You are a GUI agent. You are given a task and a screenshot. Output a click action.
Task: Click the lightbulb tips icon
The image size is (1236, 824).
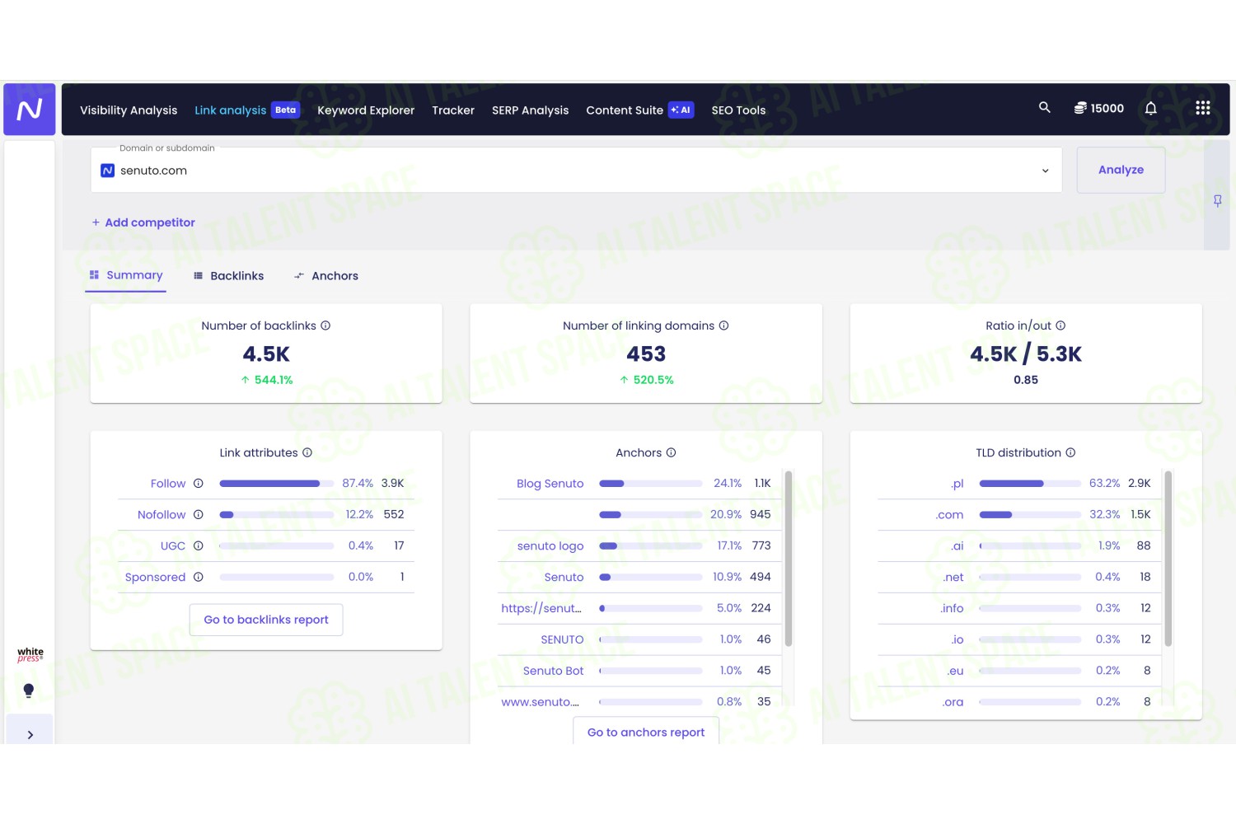[29, 691]
